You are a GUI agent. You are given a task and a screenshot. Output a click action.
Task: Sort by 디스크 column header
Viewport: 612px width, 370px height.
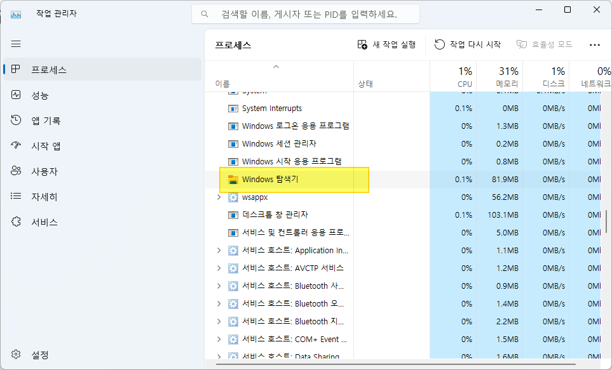coord(546,76)
